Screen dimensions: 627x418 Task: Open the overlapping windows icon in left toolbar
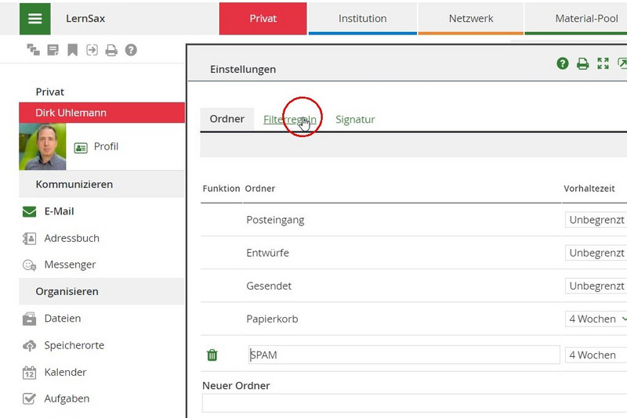(x=33, y=50)
